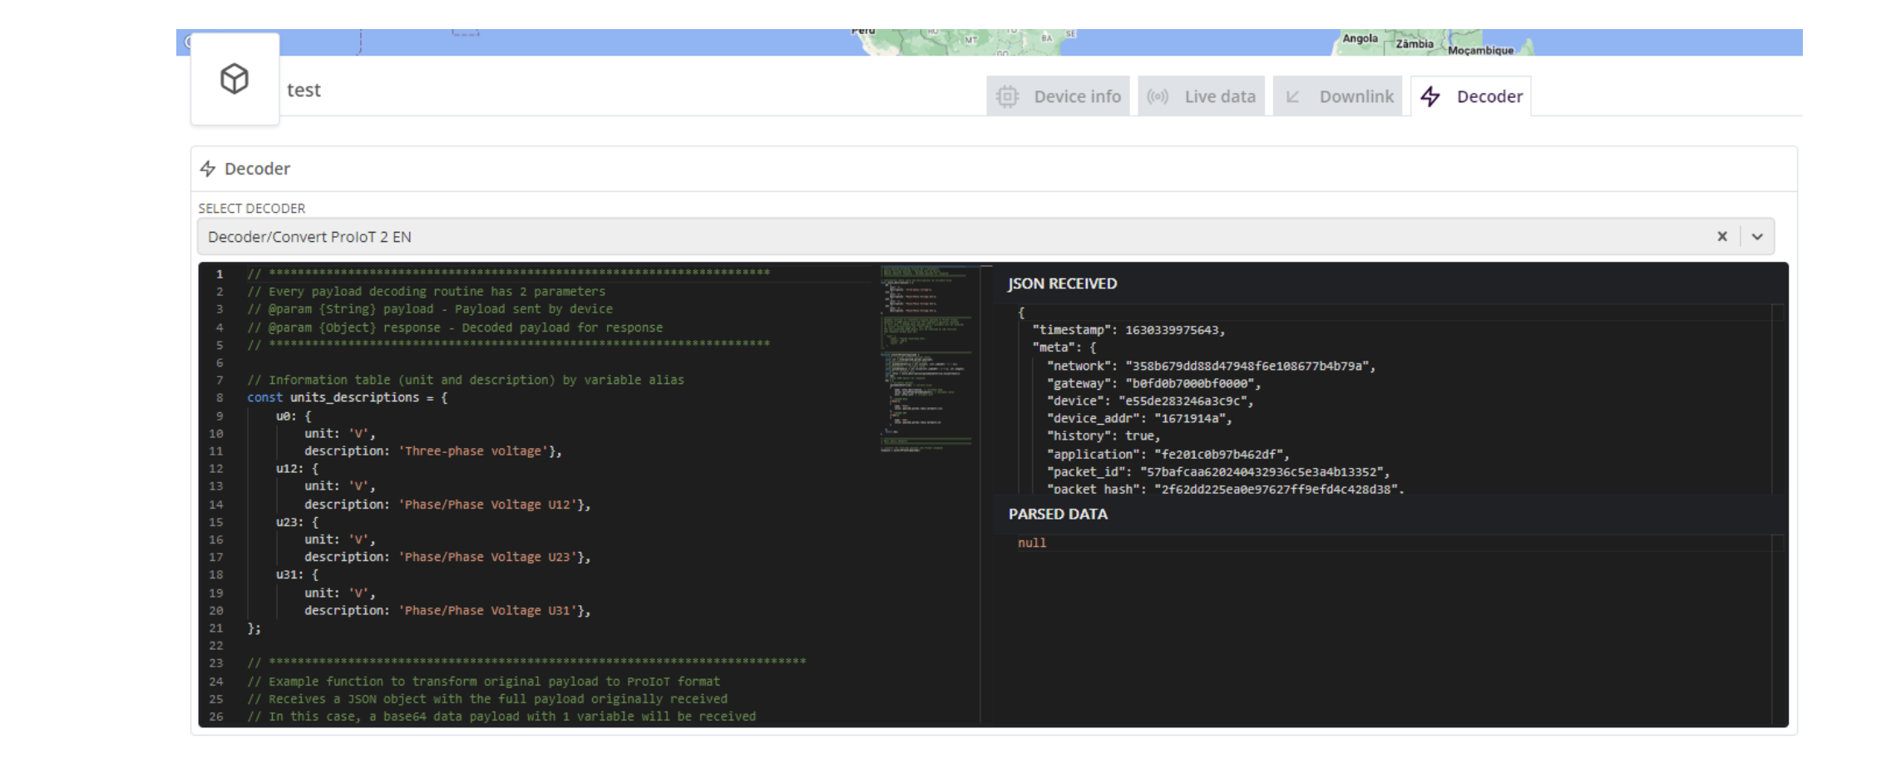Click the "application": "fe201c0b97b462df" line

coord(1168,454)
